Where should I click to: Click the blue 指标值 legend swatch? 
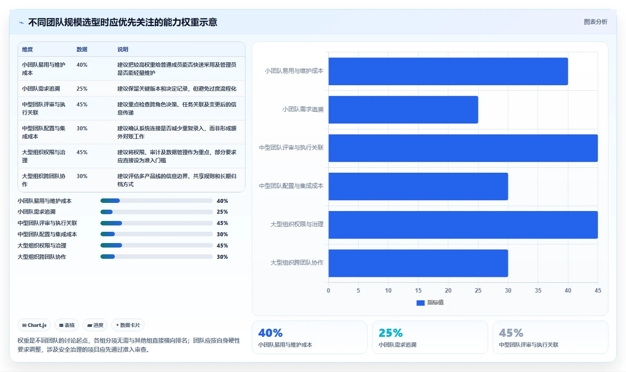pos(421,303)
